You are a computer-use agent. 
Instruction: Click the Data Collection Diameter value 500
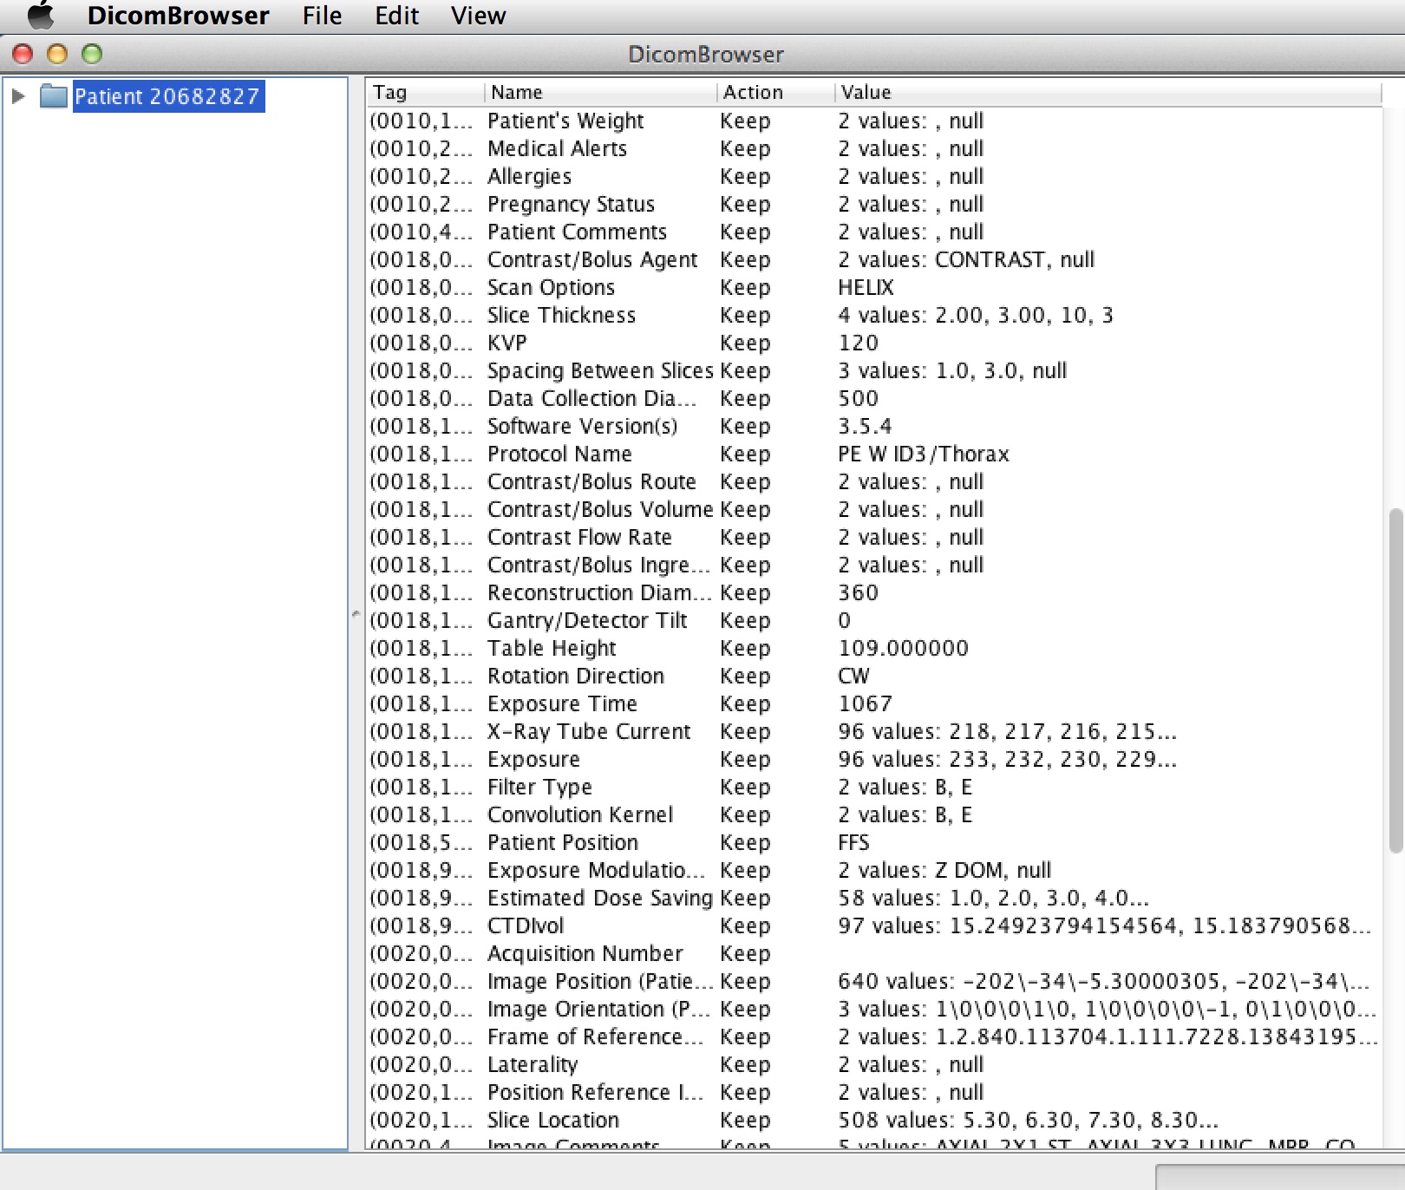pyautogui.click(x=859, y=398)
